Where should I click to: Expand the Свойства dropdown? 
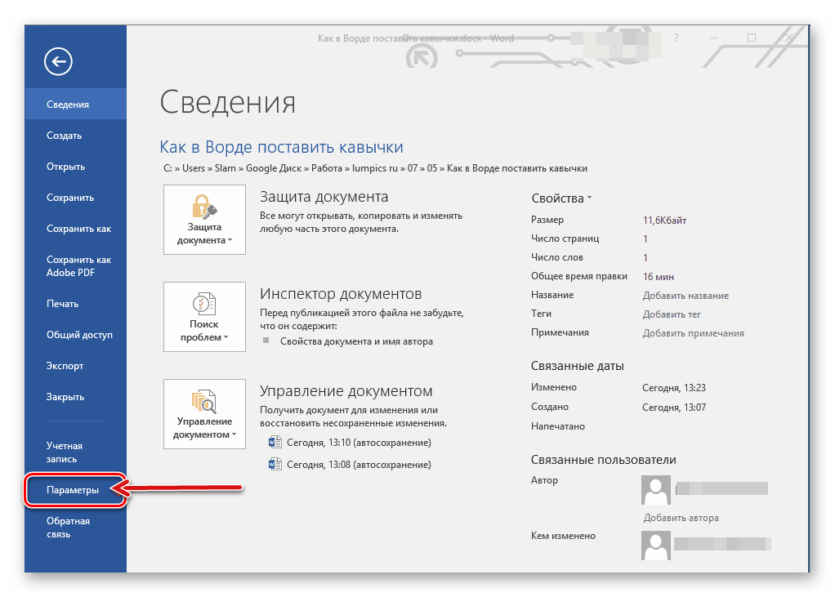(561, 198)
